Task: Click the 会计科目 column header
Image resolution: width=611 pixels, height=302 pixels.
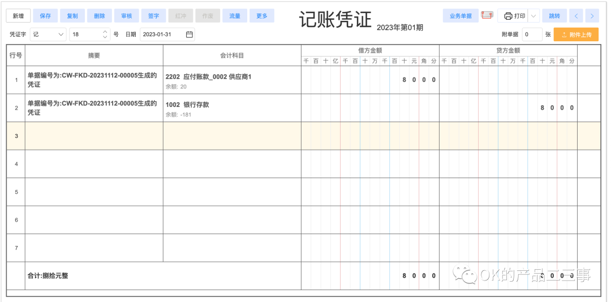Action: tap(232, 55)
